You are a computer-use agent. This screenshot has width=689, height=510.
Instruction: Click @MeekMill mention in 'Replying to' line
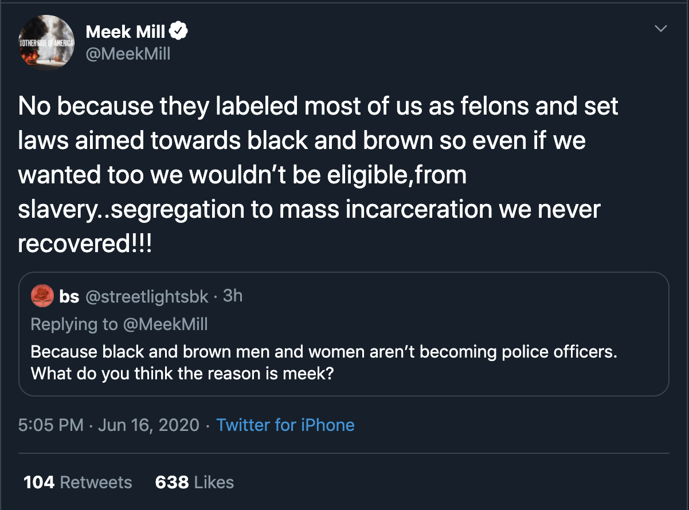click(x=165, y=324)
